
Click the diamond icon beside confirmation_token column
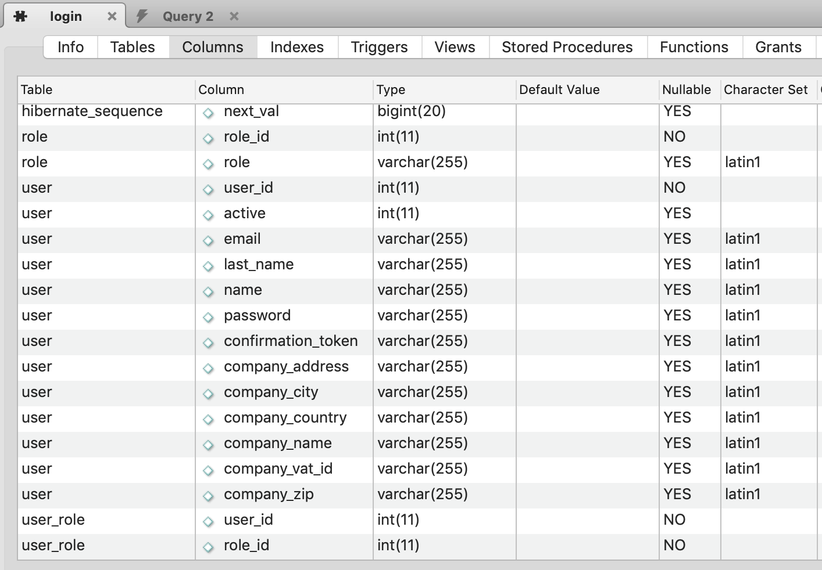(208, 342)
